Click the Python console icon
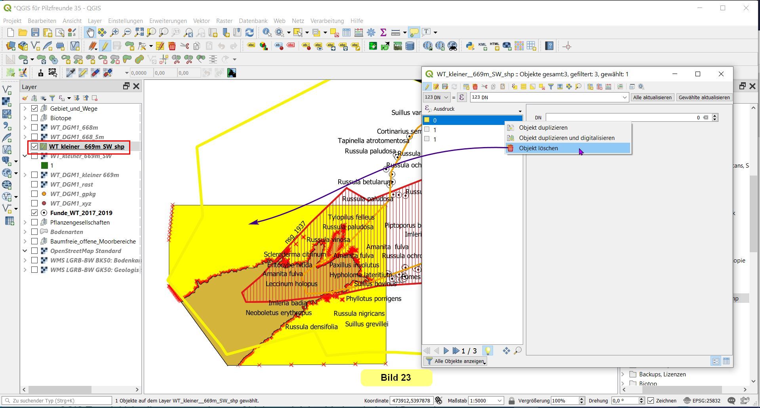The width and height of the screenshot is (760, 408). click(x=470, y=46)
